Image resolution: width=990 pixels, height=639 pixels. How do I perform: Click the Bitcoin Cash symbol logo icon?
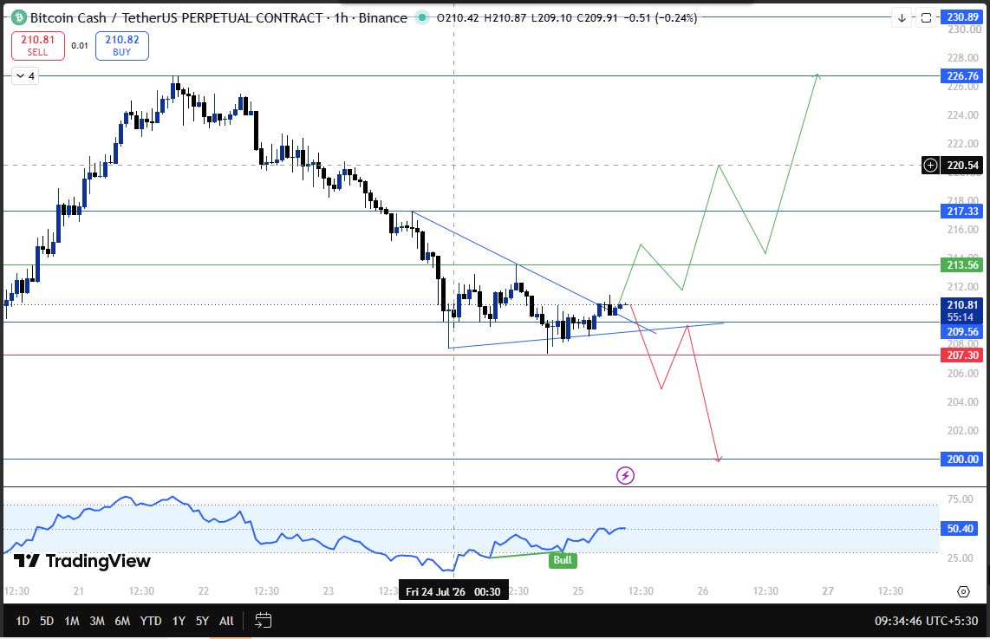[x=18, y=17]
